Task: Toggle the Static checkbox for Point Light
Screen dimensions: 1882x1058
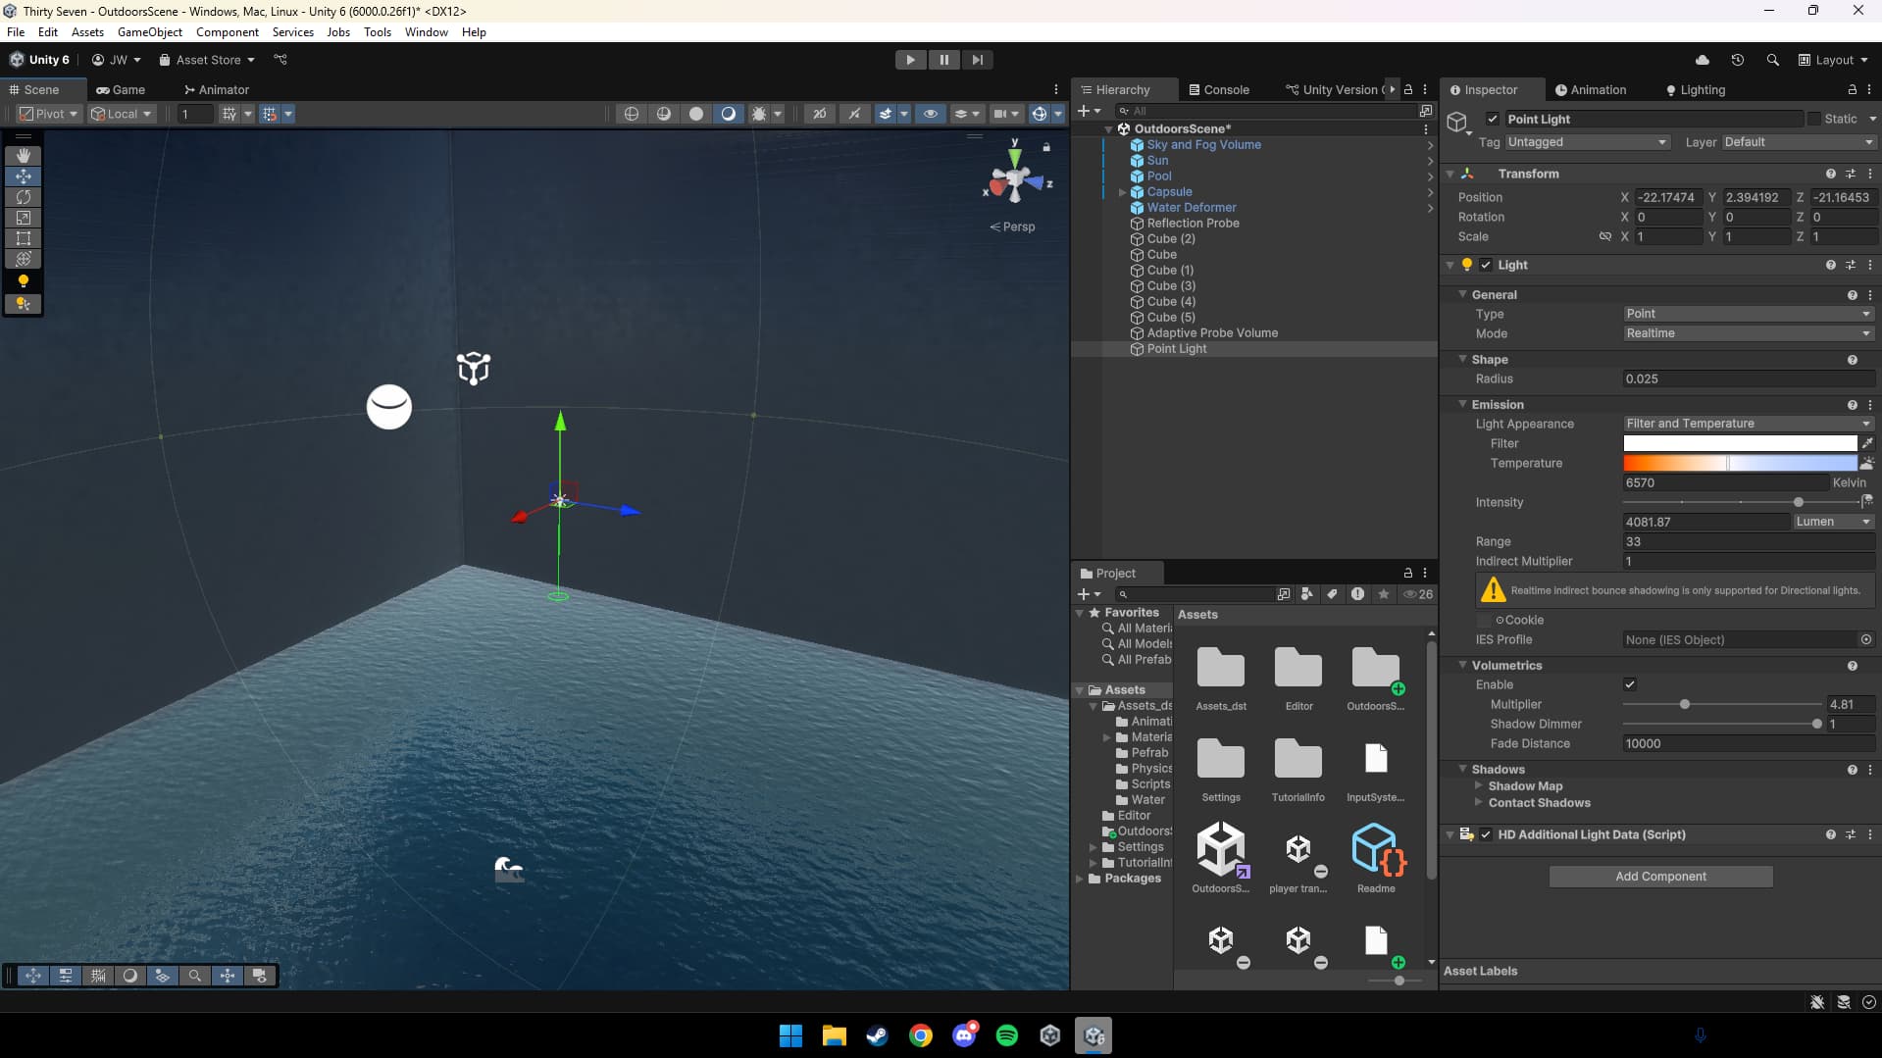Action: click(x=1815, y=118)
